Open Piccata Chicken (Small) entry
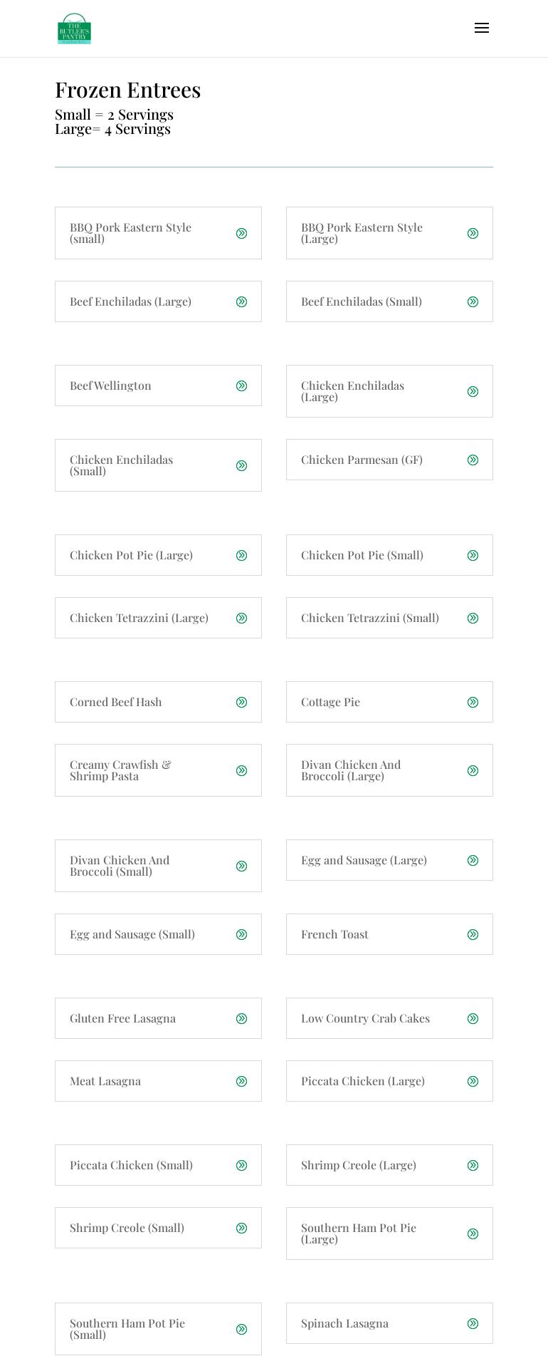 coord(158,1165)
